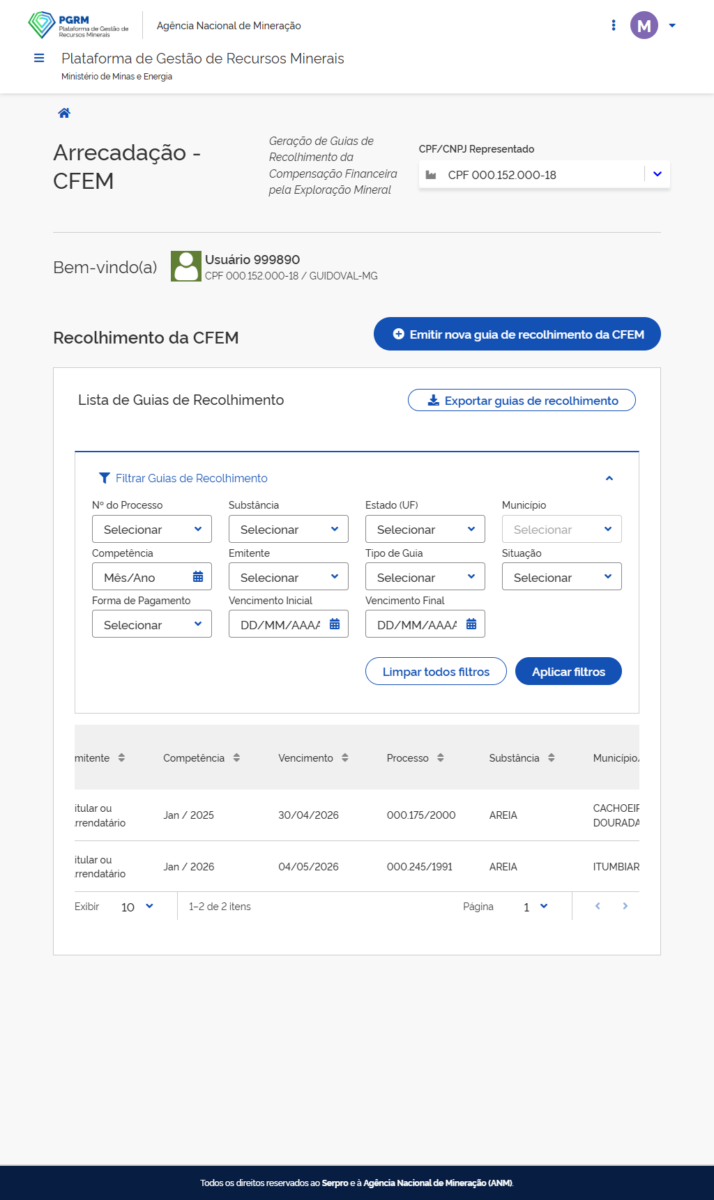Image resolution: width=714 pixels, height=1200 pixels.
Task: Click the user avatar M
Action: (644, 25)
